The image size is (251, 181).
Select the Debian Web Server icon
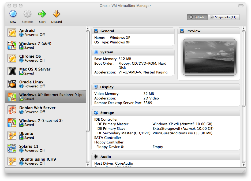[12, 110]
